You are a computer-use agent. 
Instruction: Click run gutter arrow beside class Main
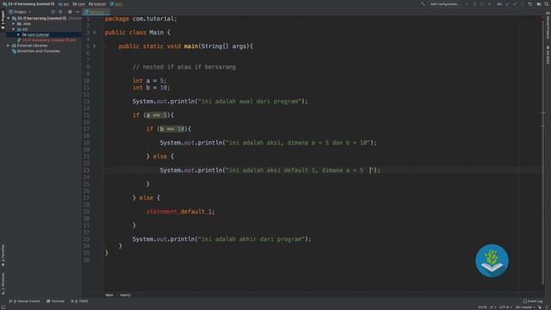click(x=95, y=33)
